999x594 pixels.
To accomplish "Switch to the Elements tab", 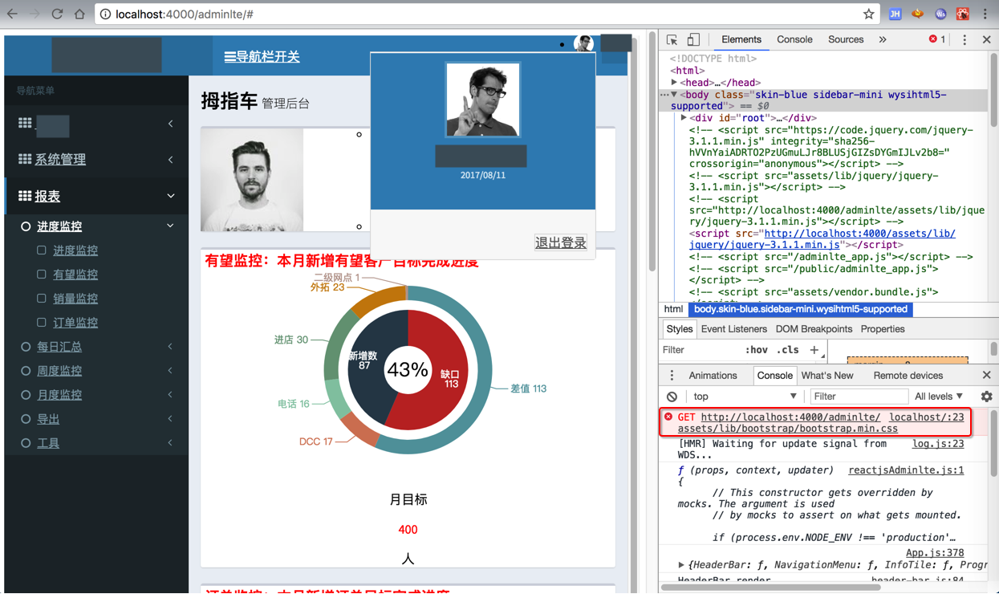I will click(x=741, y=39).
